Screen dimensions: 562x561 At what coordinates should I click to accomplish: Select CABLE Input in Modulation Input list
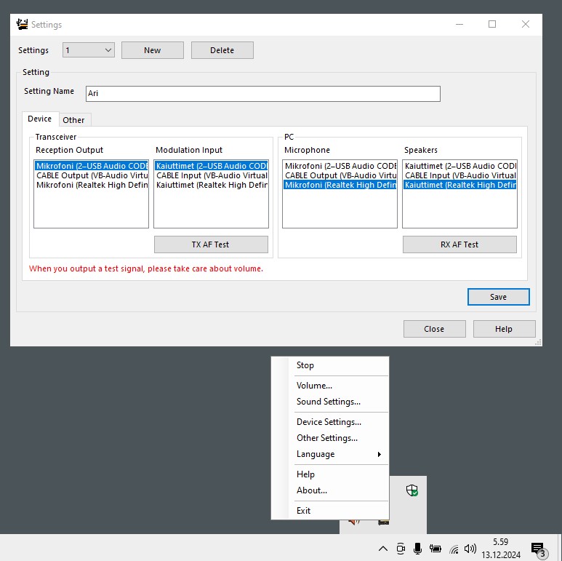pos(212,175)
